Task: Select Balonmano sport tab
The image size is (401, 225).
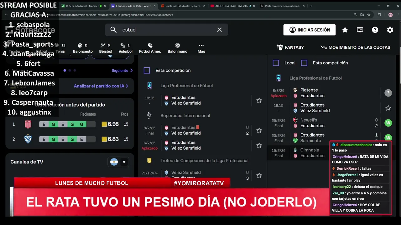Action: (x=177, y=48)
